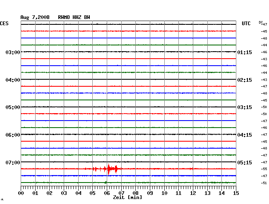The width and height of the screenshot is (269, 204).
Task: Click the DC offset value "-51"
Action: (264, 183)
